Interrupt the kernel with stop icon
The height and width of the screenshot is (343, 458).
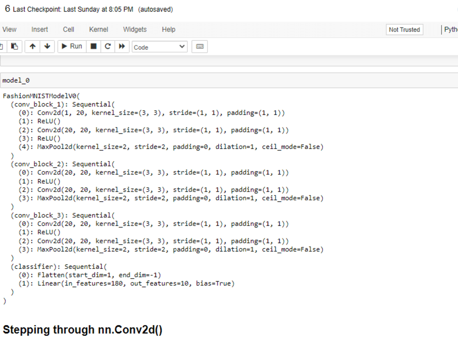pyautogui.click(x=93, y=46)
